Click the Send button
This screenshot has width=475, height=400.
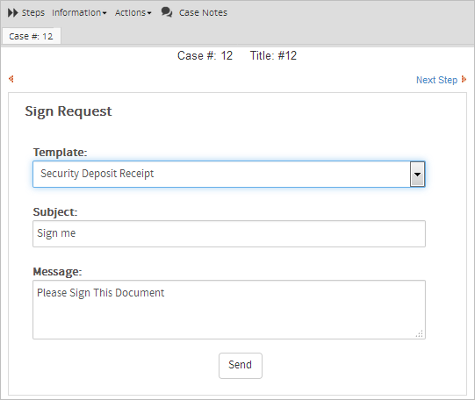(241, 365)
